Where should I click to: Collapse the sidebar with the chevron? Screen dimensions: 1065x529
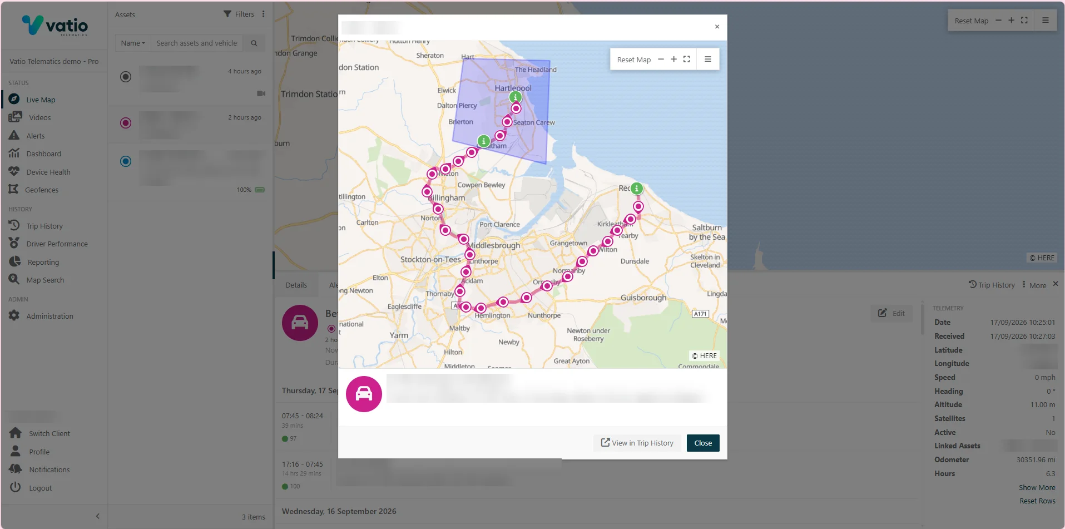pos(97,516)
